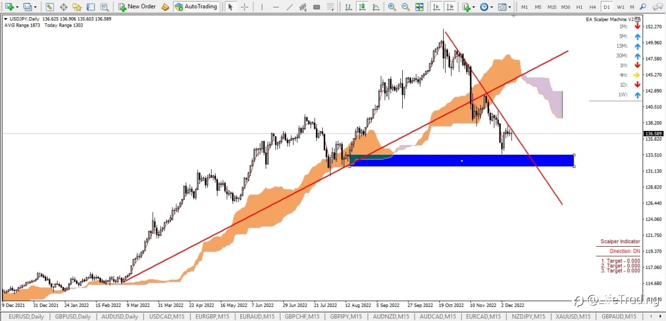Open the Market Watch panel icon

pos(49,7)
